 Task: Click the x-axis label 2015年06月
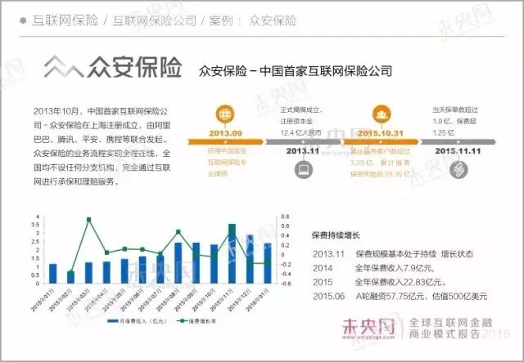tap(133, 300)
